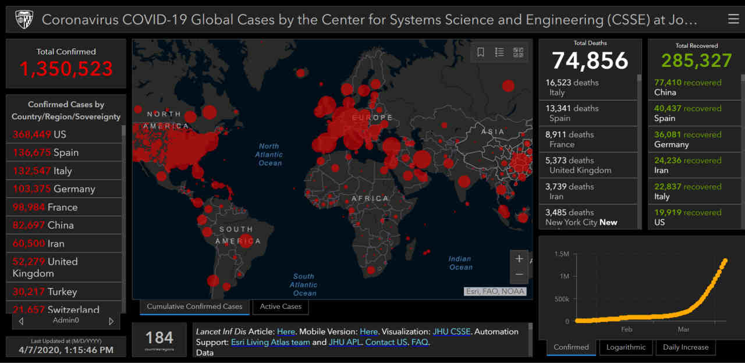Zoom in on the map with plus
This screenshot has width=745, height=363.
click(520, 259)
